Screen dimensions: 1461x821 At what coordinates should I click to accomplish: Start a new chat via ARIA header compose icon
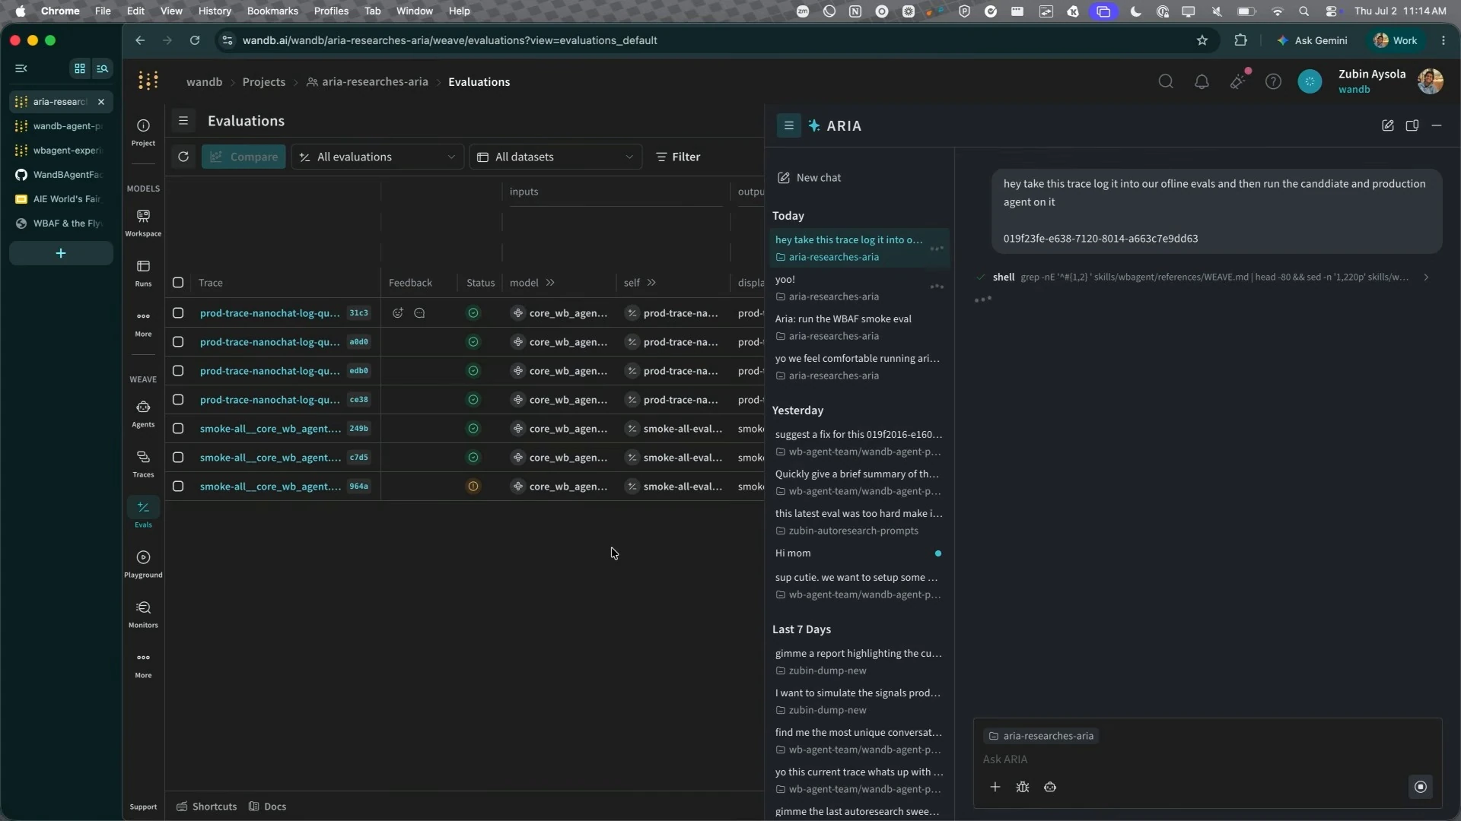coord(1388,125)
